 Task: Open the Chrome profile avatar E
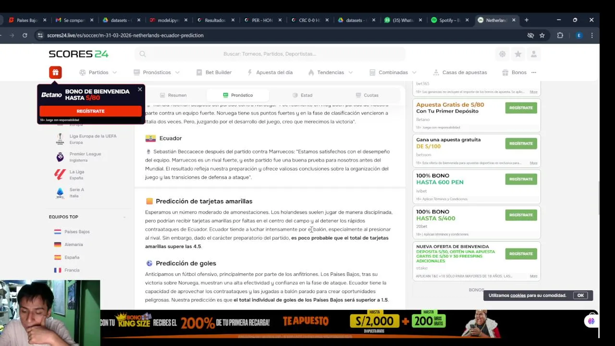click(579, 35)
